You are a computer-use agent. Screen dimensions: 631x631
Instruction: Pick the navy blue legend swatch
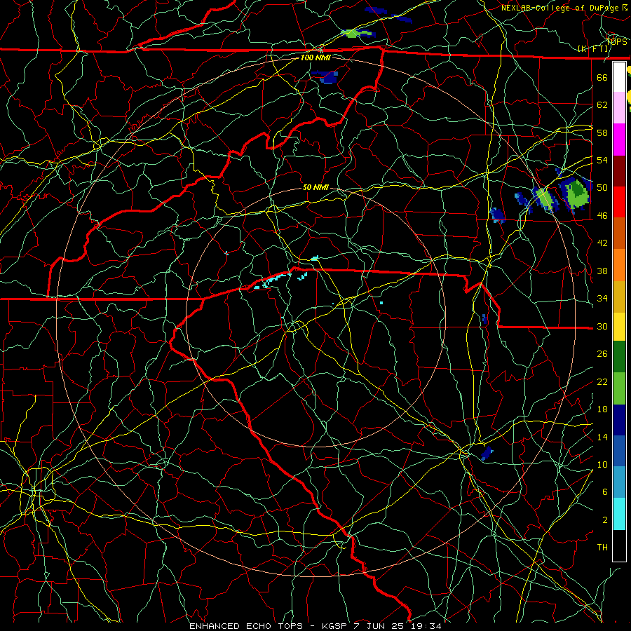click(619, 420)
